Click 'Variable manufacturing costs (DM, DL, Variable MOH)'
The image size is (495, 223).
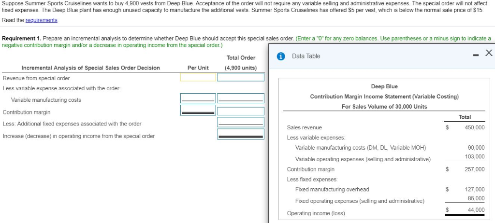tap(361, 148)
